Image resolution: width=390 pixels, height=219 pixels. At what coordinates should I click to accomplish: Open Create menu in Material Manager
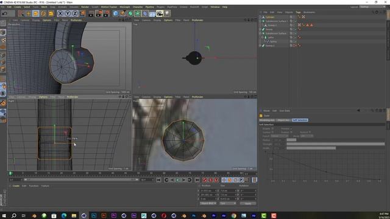point(16,186)
